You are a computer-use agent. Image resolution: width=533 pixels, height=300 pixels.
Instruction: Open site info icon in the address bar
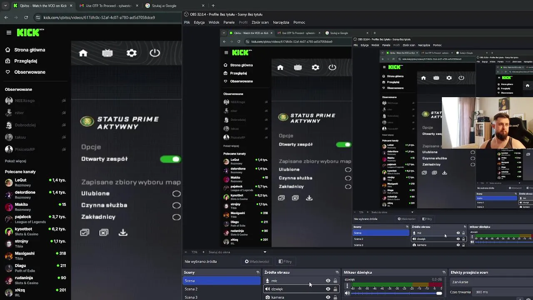(38, 17)
